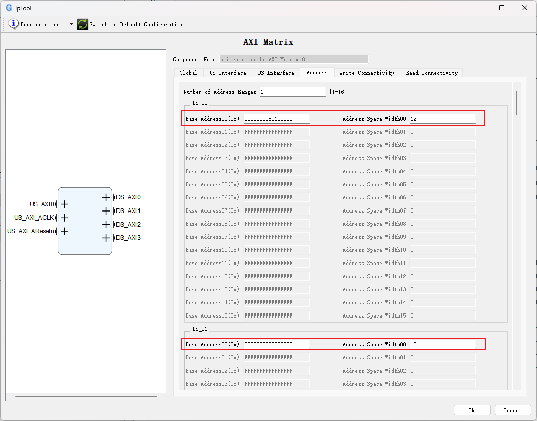Screen dimensions: 537x421
Task: Switch to the Global tab
Action: tap(188, 73)
